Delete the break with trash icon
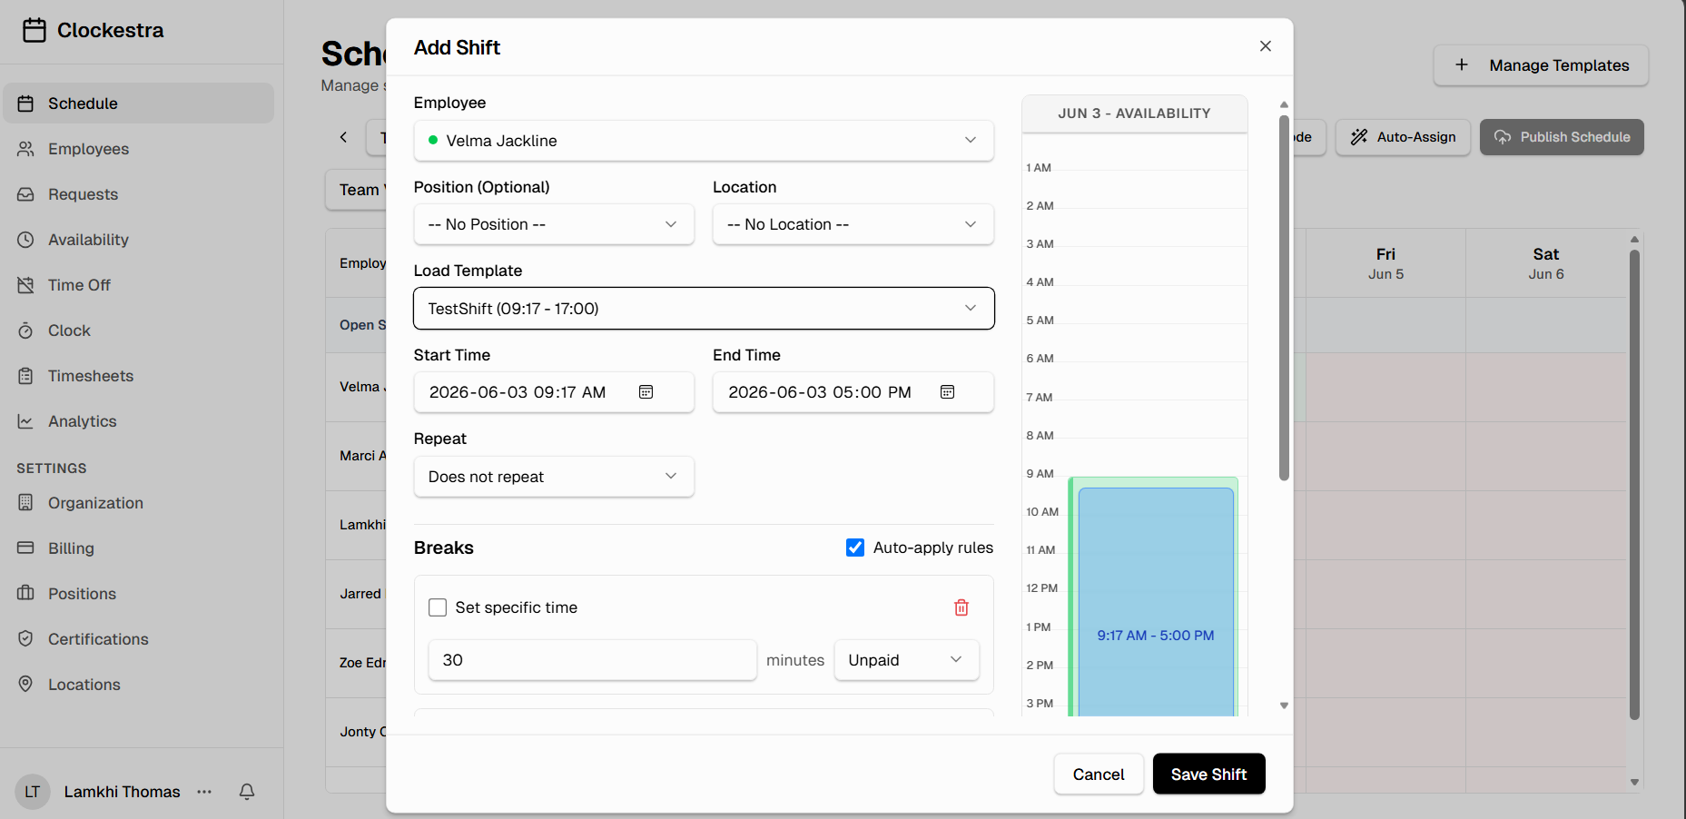The height and width of the screenshot is (819, 1686). tap(961, 607)
